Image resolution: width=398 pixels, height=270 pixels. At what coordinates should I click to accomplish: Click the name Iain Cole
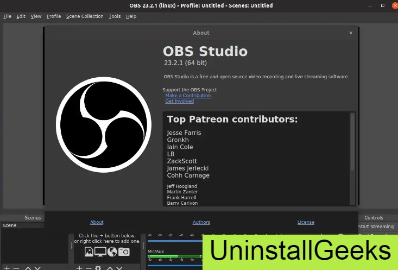pyautogui.click(x=180, y=147)
